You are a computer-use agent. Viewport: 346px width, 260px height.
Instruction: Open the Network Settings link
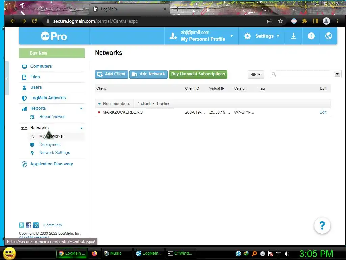click(54, 153)
